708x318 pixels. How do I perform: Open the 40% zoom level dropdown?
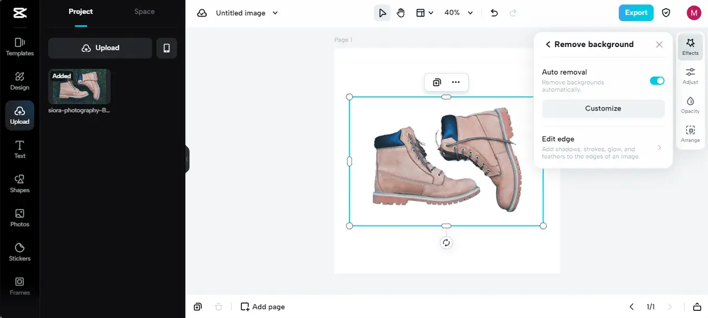pyautogui.click(x=459, y=13)
